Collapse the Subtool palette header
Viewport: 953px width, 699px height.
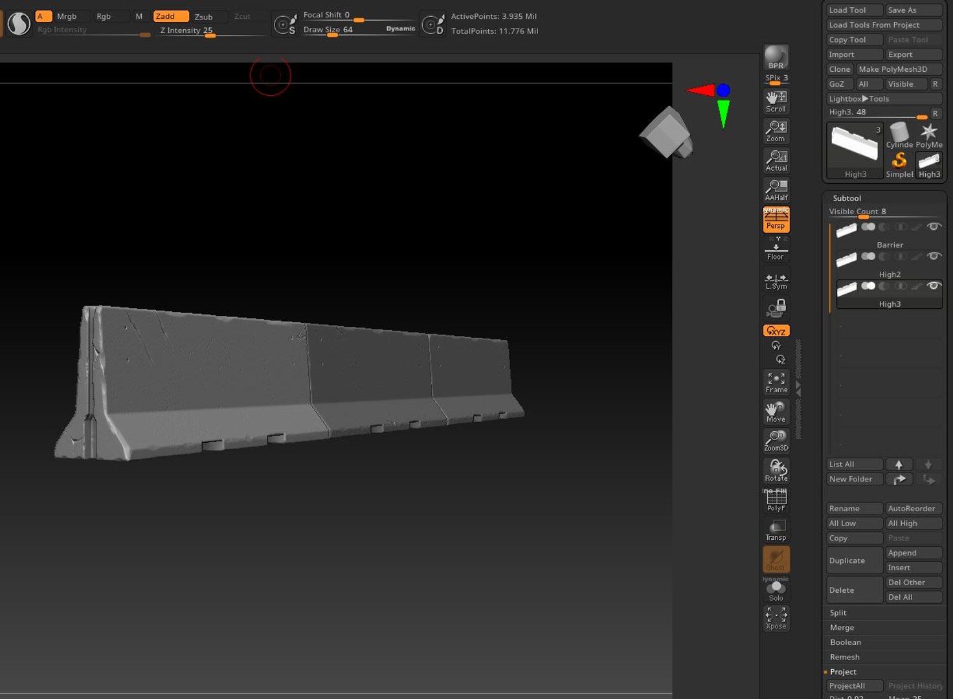click(x=847, y=198)
